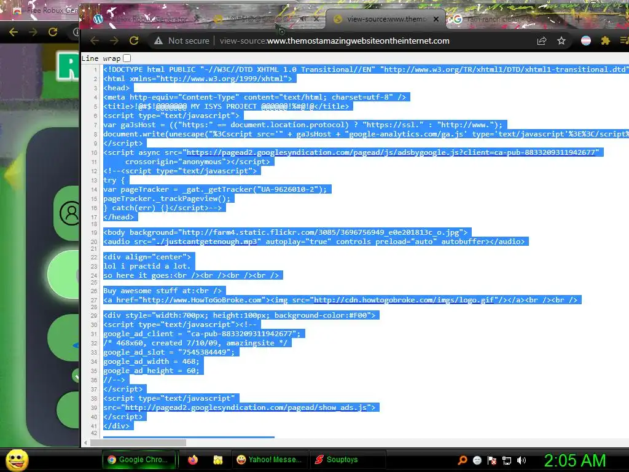Open Souptoys from the taskbar
The height and width of the screenshot is (472, 629).
348,460
